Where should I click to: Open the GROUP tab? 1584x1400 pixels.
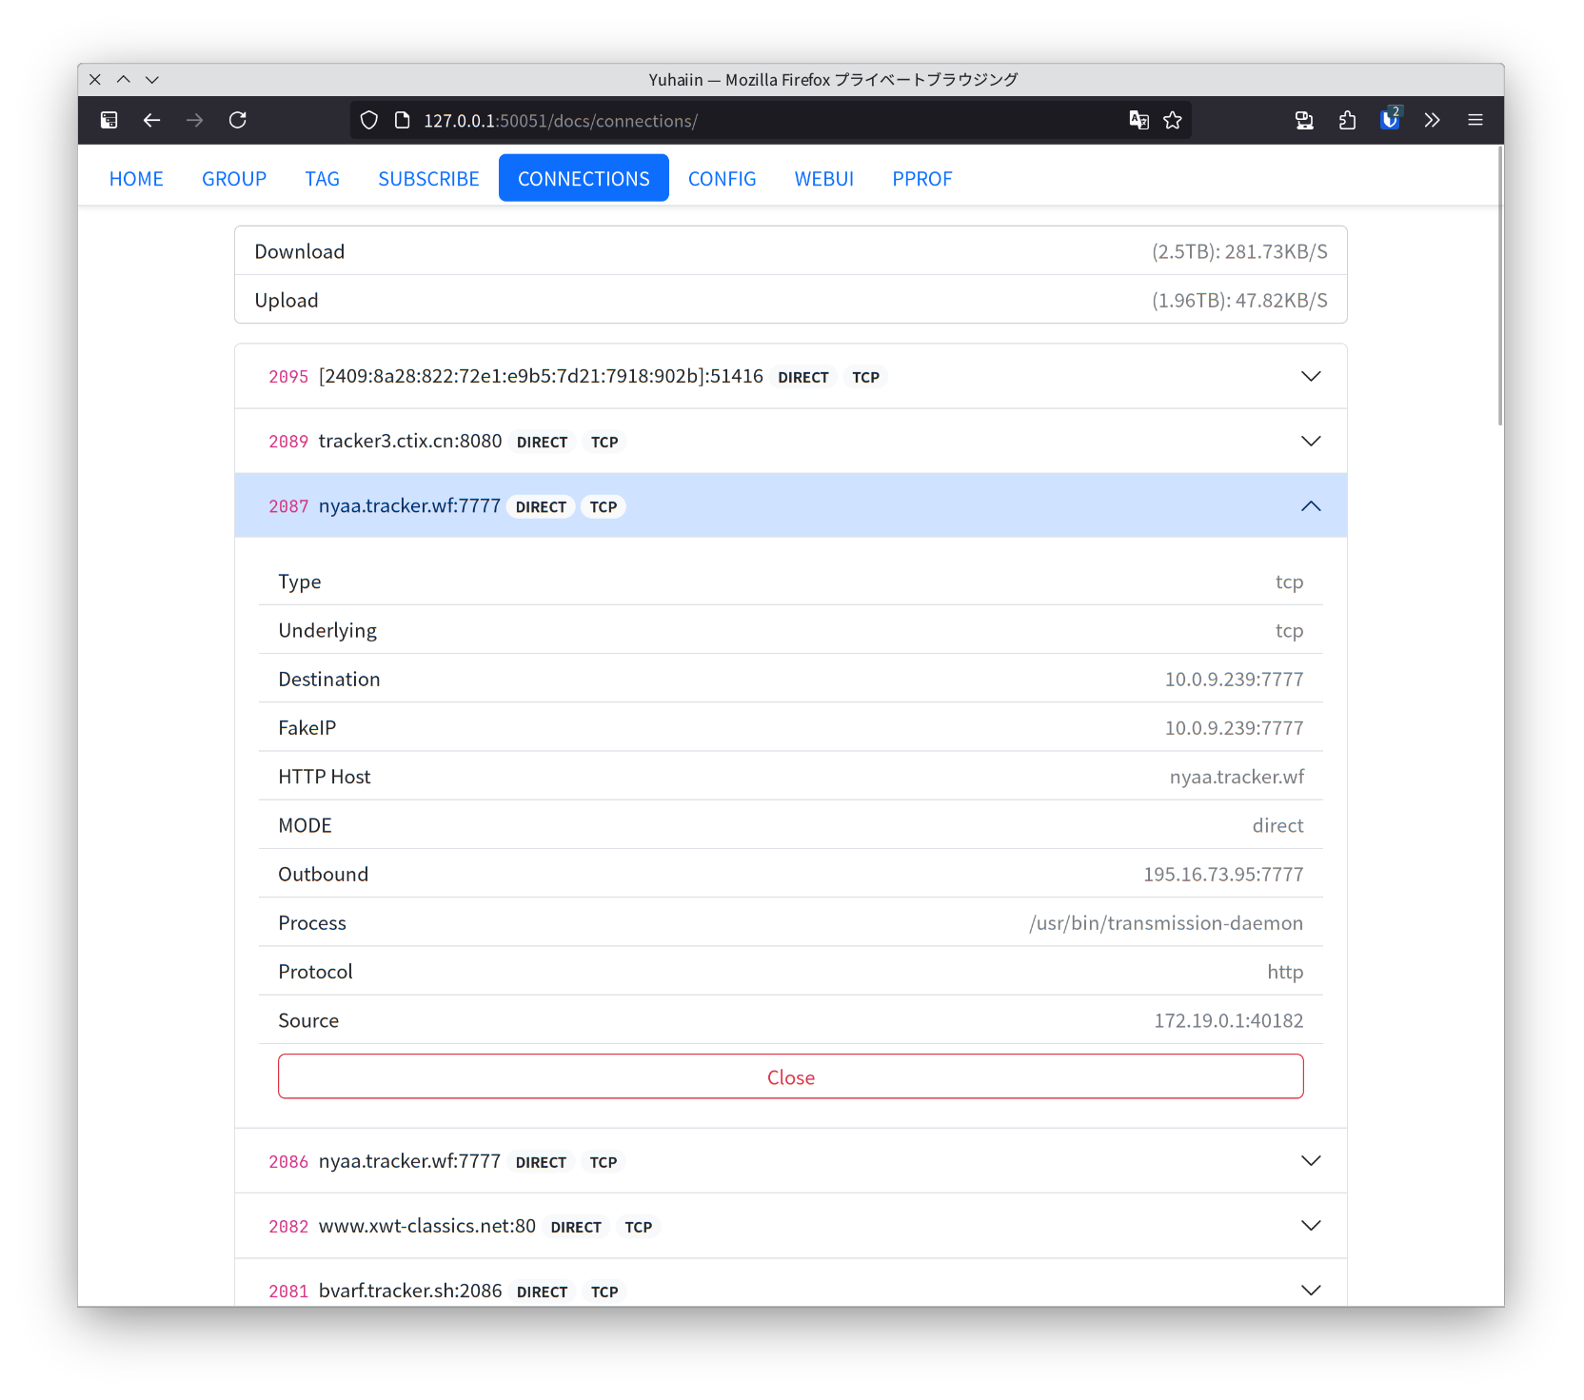pyautogui.click(x=234, y=179)
